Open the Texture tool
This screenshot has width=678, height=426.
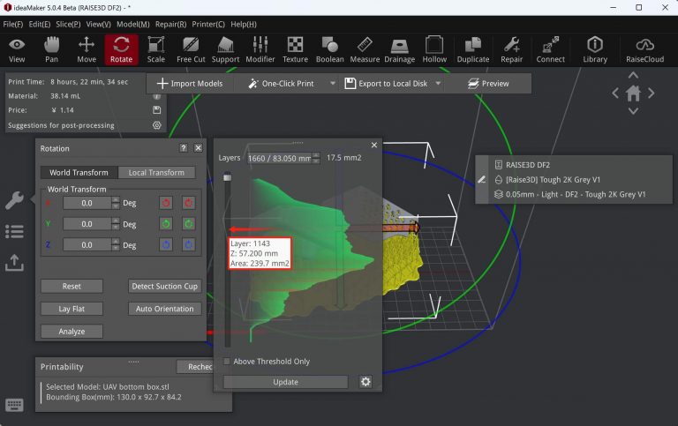(x=296, y=50)
